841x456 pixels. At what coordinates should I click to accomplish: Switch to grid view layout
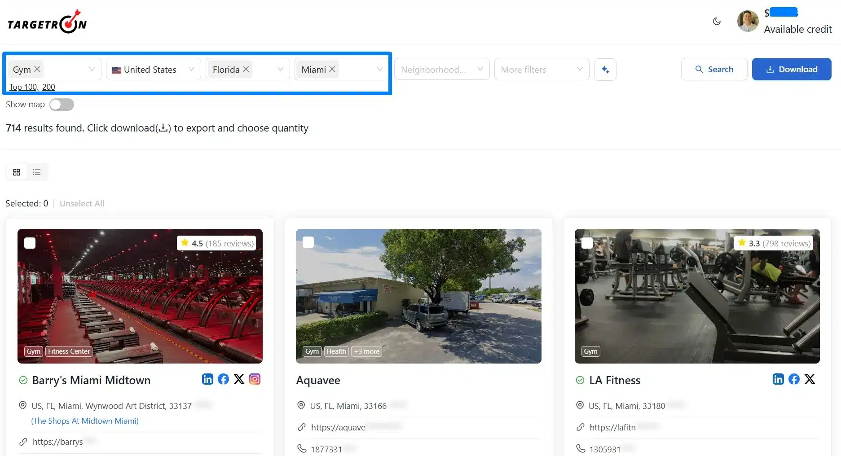pos(17,172)
